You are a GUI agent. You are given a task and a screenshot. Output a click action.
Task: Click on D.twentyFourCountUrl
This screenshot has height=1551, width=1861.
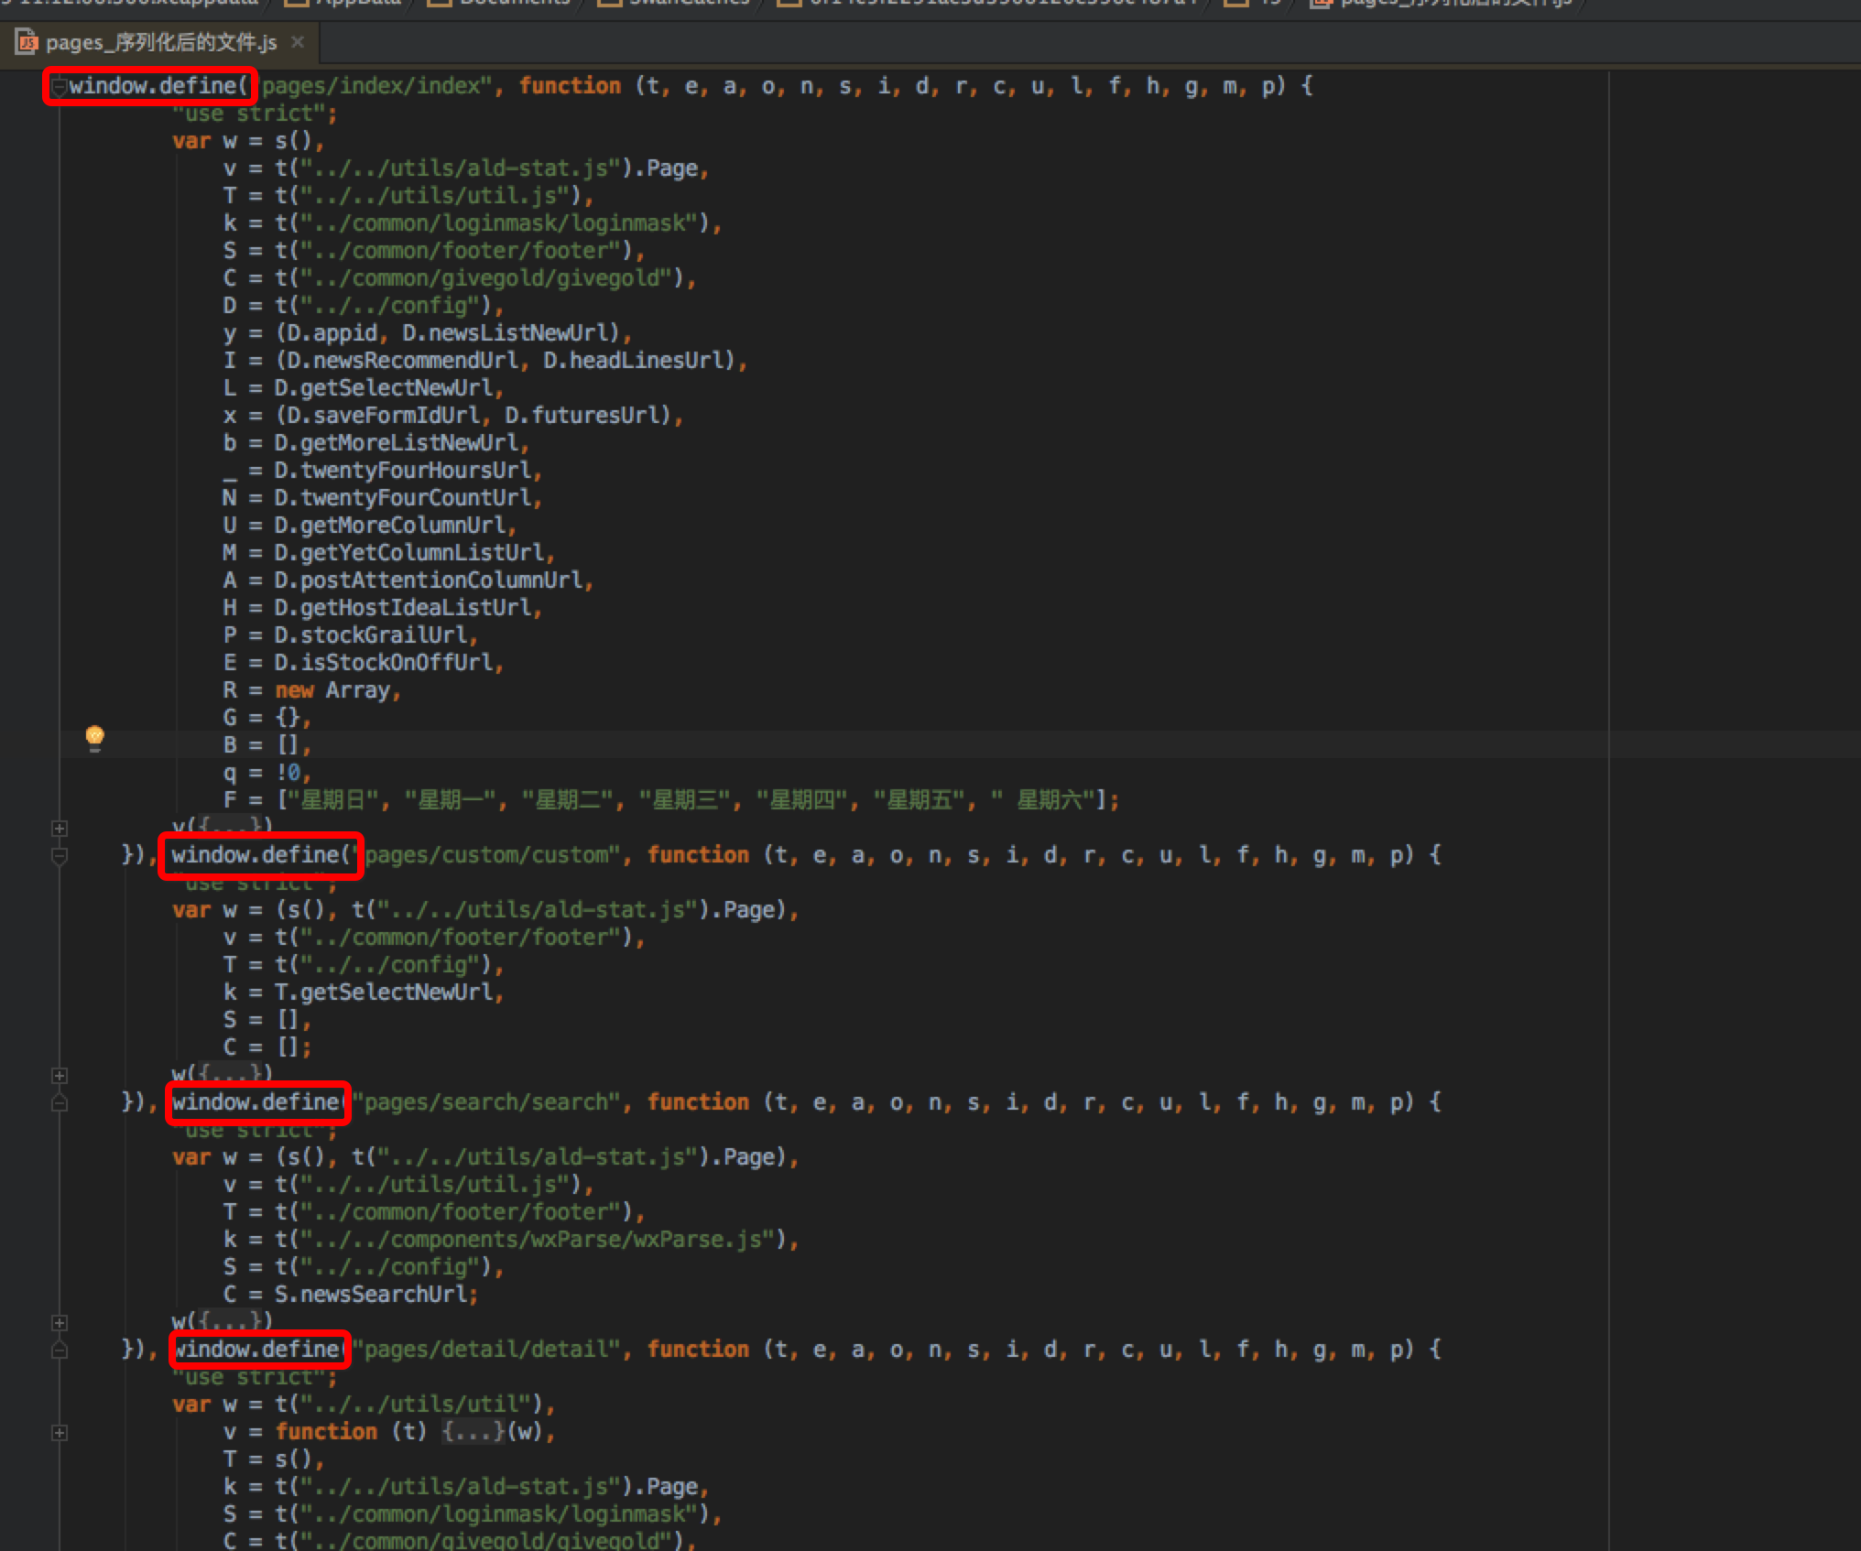(x=403, y=498)
